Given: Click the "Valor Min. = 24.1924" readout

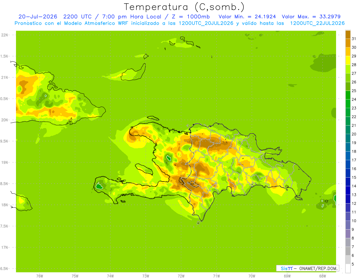Looking at the screenshot, I should [247, 17].
